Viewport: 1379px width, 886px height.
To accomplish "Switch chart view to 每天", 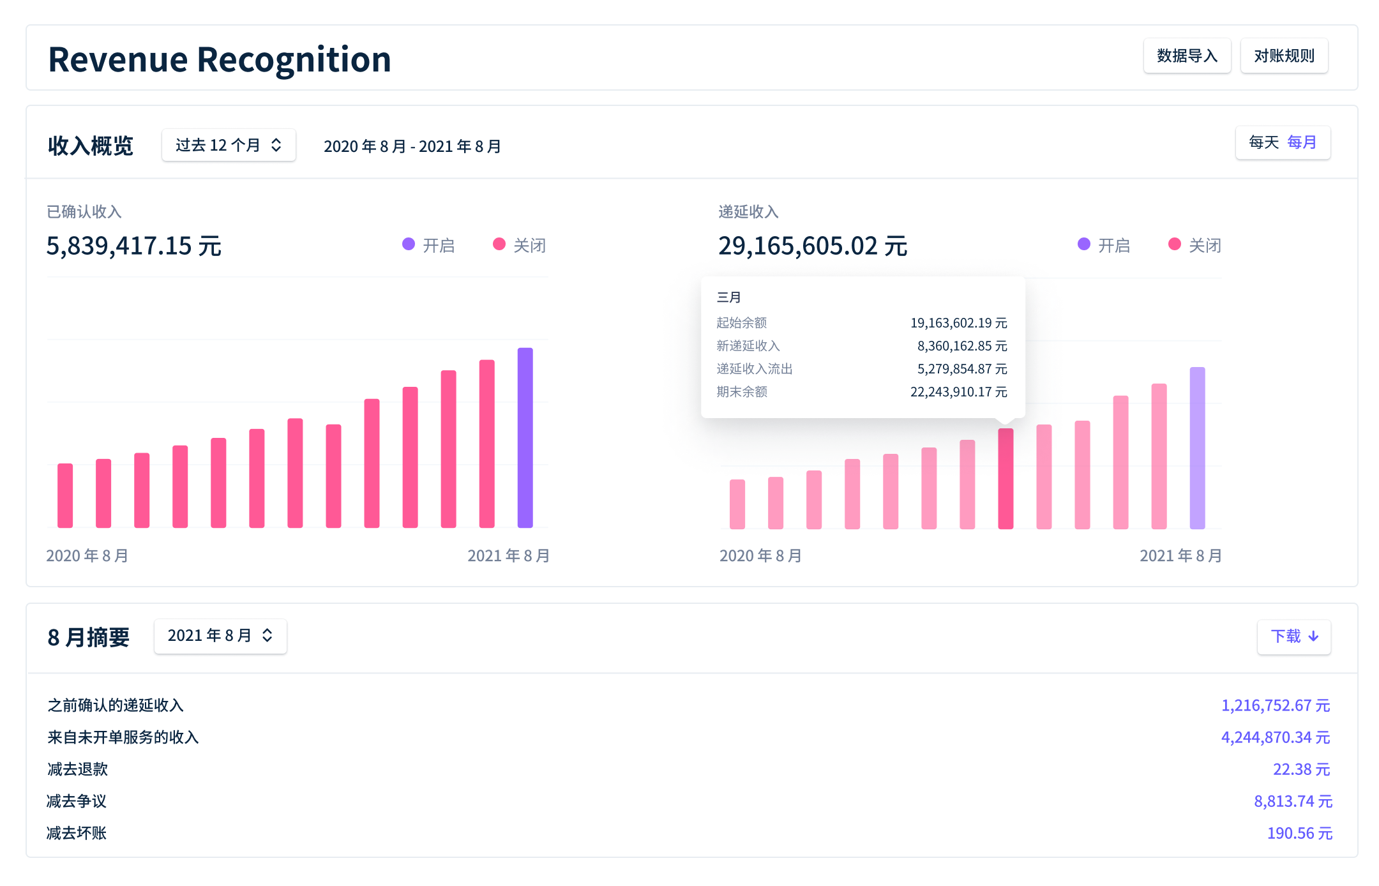I will pos(1263,142).
